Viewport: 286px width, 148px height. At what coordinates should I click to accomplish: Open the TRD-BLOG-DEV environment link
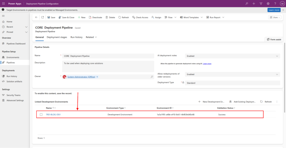coord(53,114)
